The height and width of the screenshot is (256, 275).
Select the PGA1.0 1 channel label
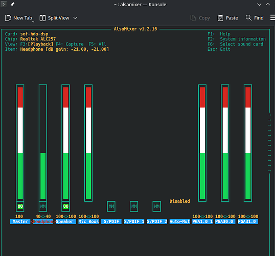(202, 222)
